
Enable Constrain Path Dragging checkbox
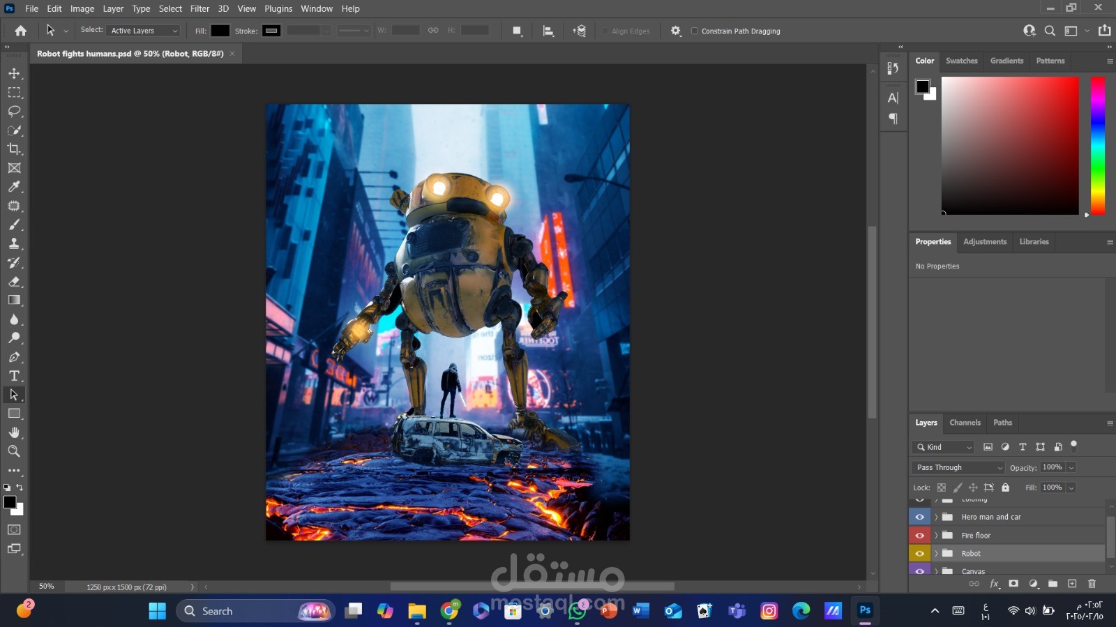point(694,31)
